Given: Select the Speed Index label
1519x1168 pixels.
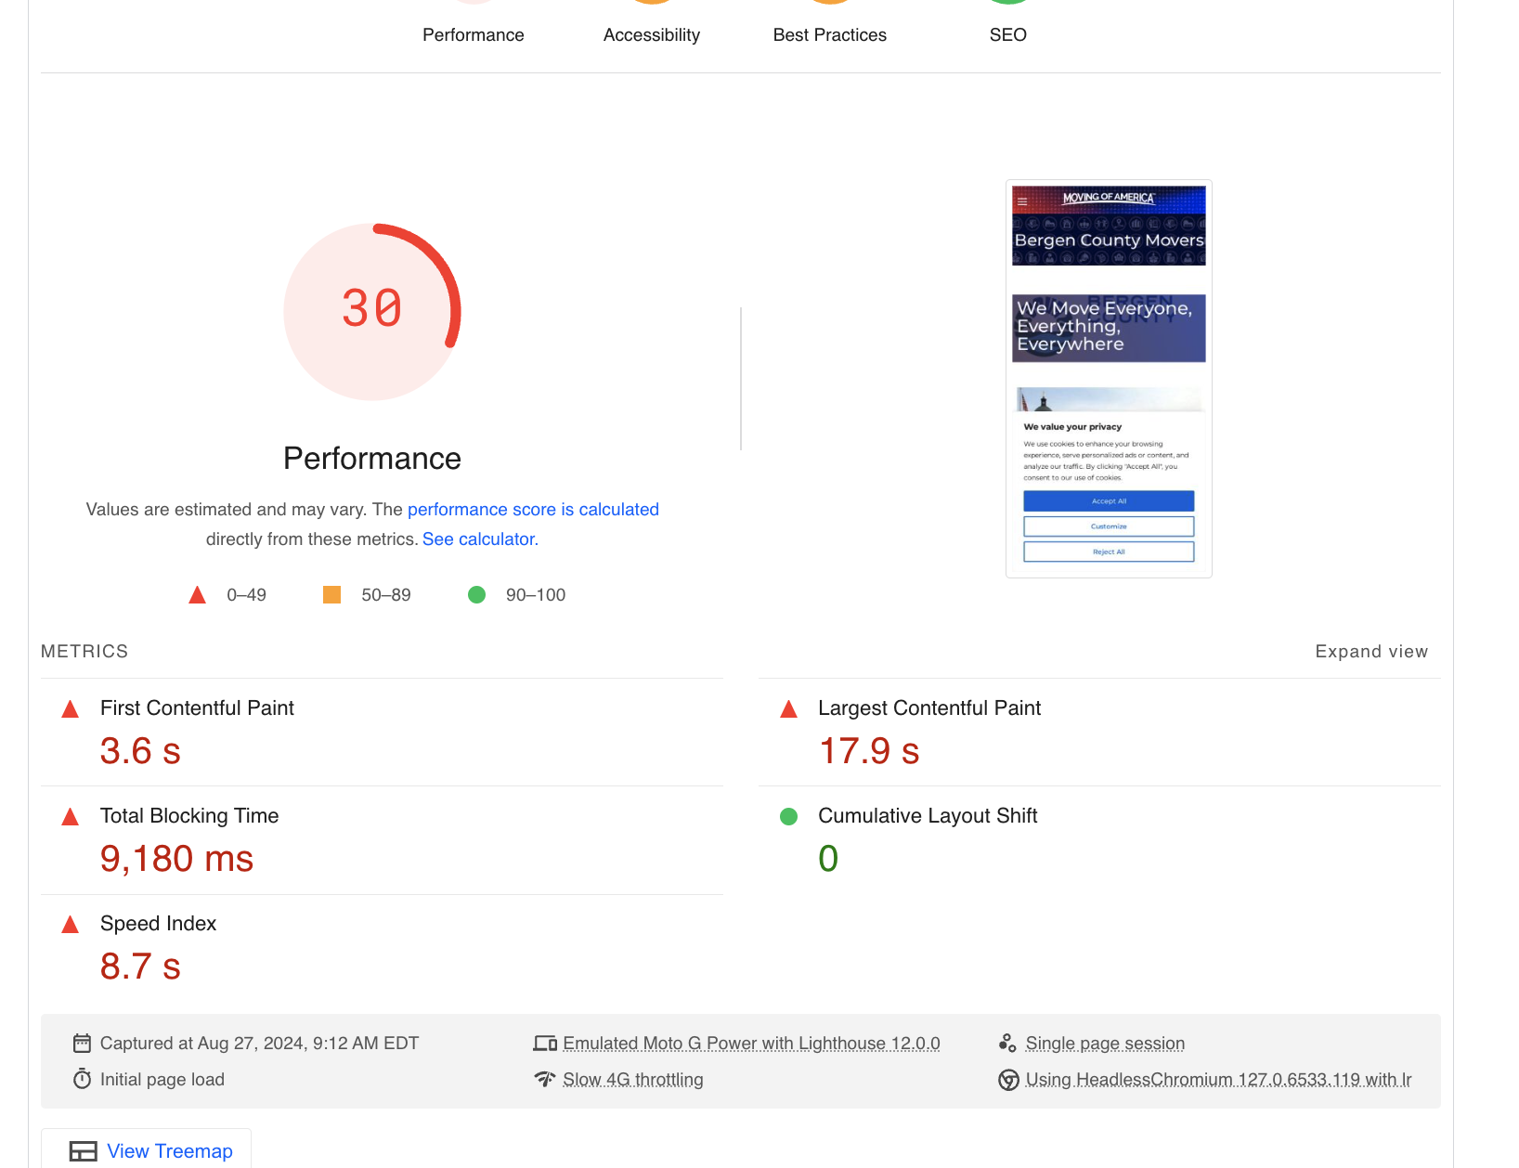Looking at the screenshot, I should 158,923.
